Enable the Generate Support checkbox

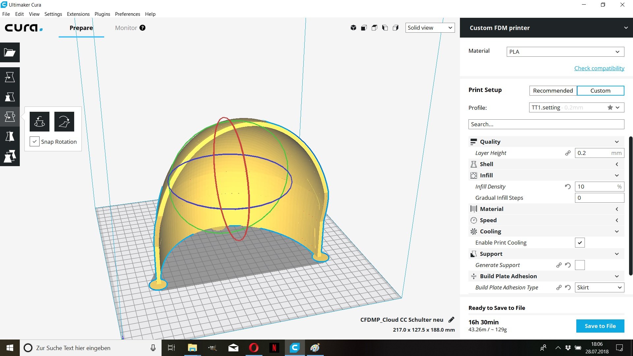[580, 265]
